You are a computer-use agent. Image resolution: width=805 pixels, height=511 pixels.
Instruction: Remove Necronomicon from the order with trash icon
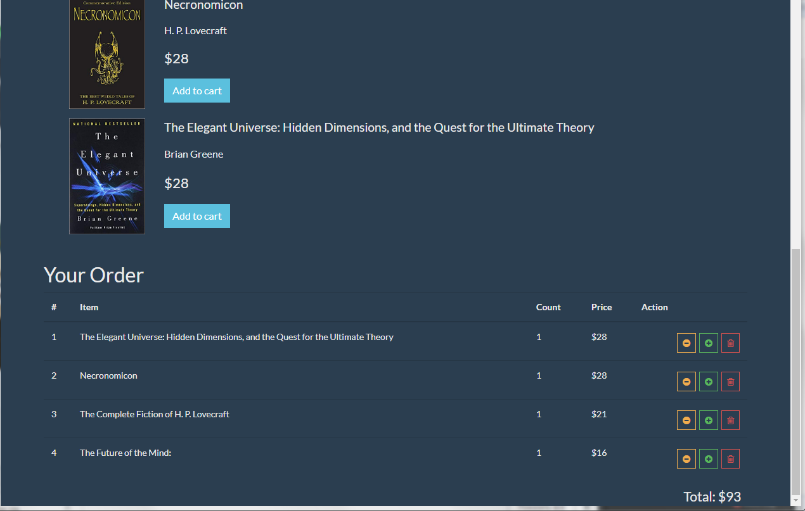(730, 381)
